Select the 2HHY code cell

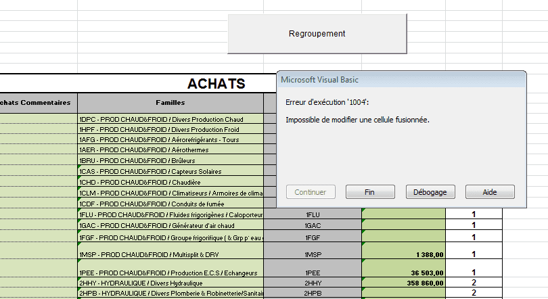click(x=313, y=283)
